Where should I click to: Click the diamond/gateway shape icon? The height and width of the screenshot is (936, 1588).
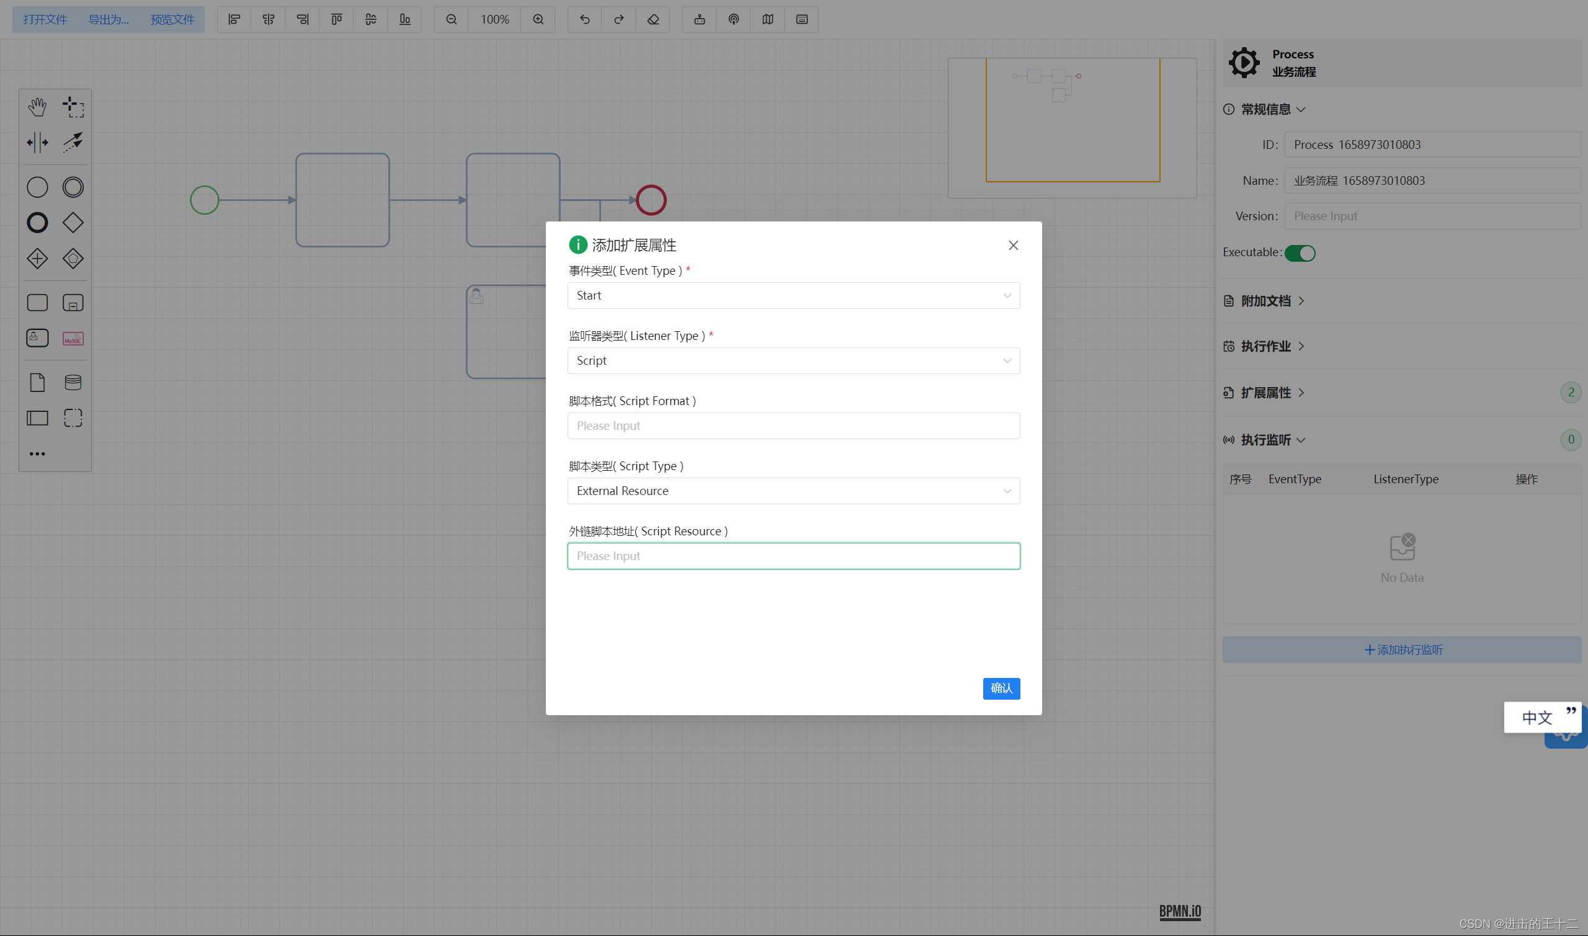click(x=73, y=221)
